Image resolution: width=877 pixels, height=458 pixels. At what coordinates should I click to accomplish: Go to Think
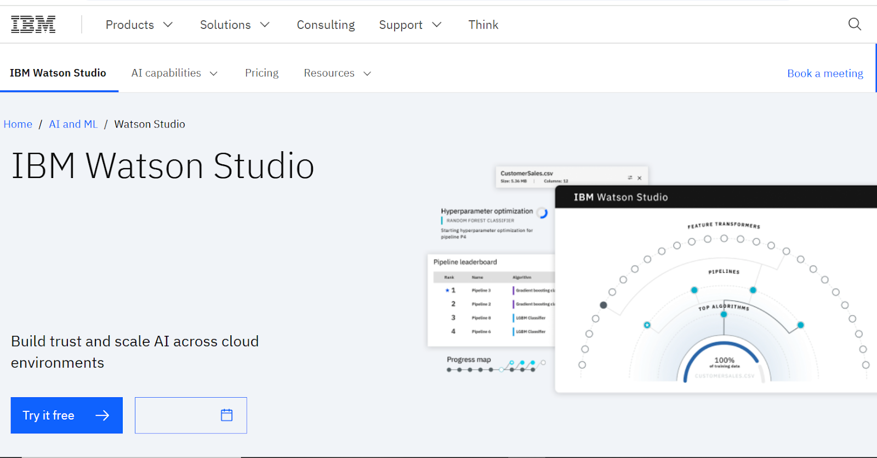coord(483,25)
